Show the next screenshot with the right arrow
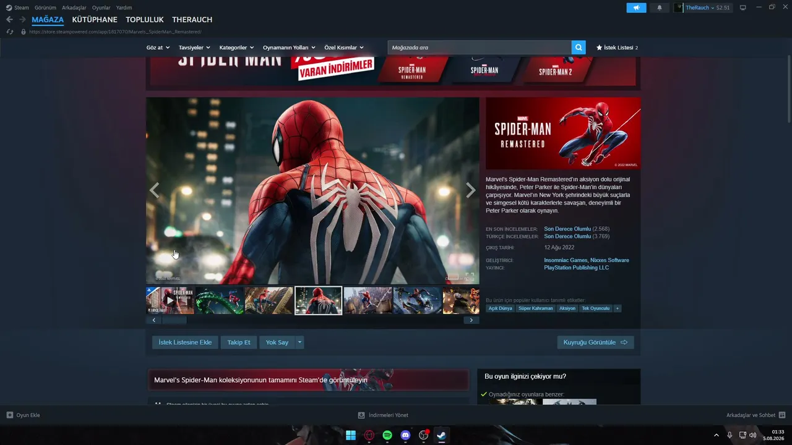Viewport: 792px width, 445px height. coord(471,190)
